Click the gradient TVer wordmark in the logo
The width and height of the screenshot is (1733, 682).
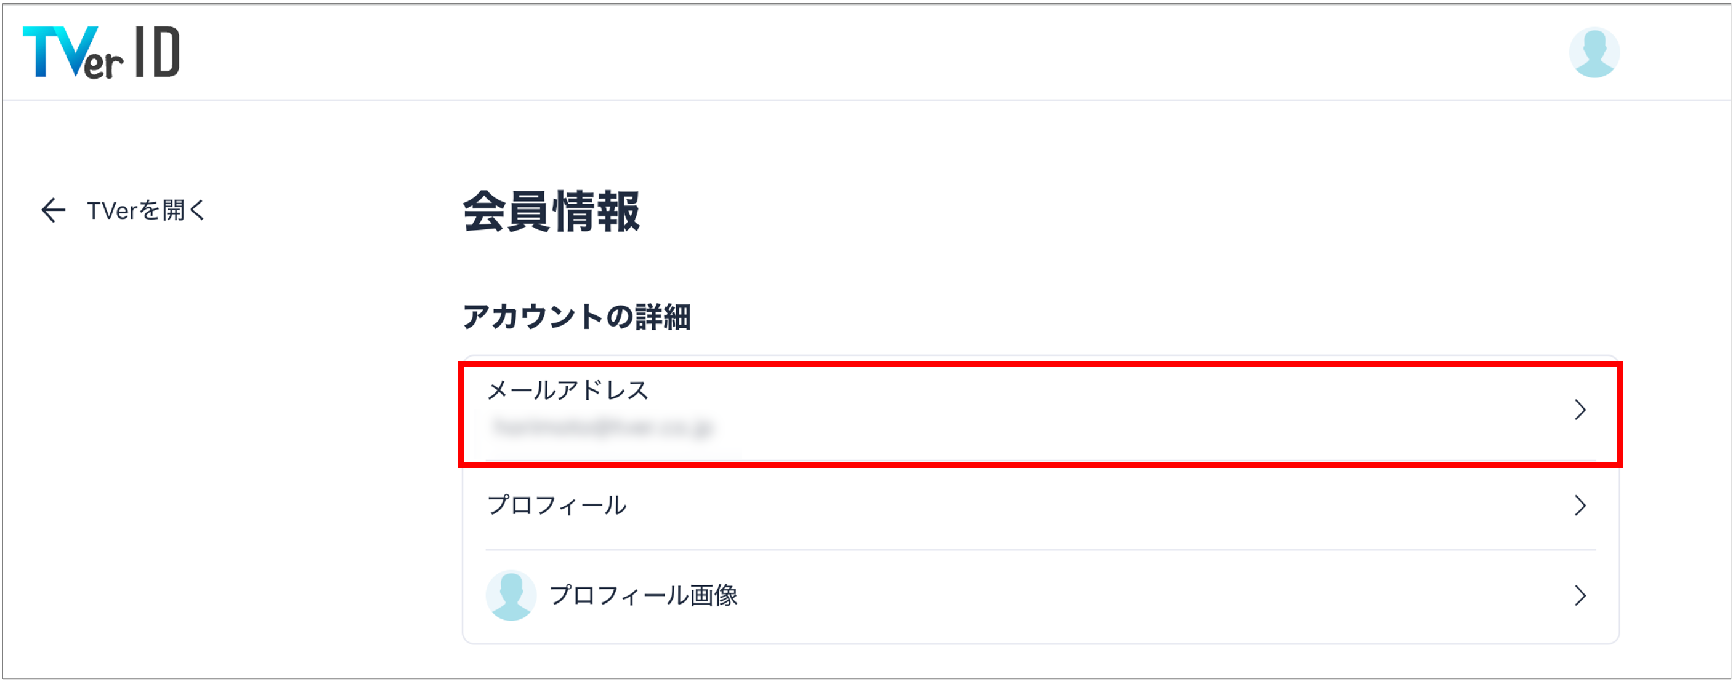tap(73, 52)
